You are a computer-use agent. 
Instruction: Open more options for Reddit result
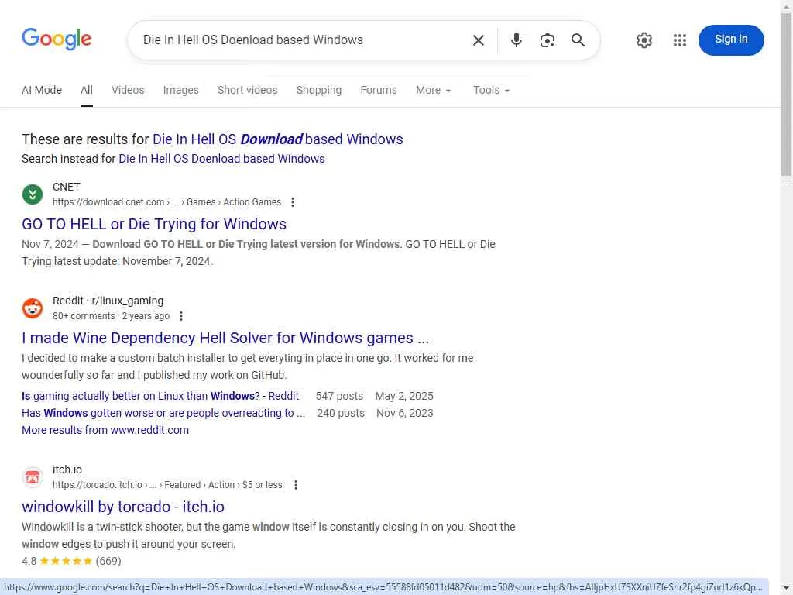tap(181, 316)
